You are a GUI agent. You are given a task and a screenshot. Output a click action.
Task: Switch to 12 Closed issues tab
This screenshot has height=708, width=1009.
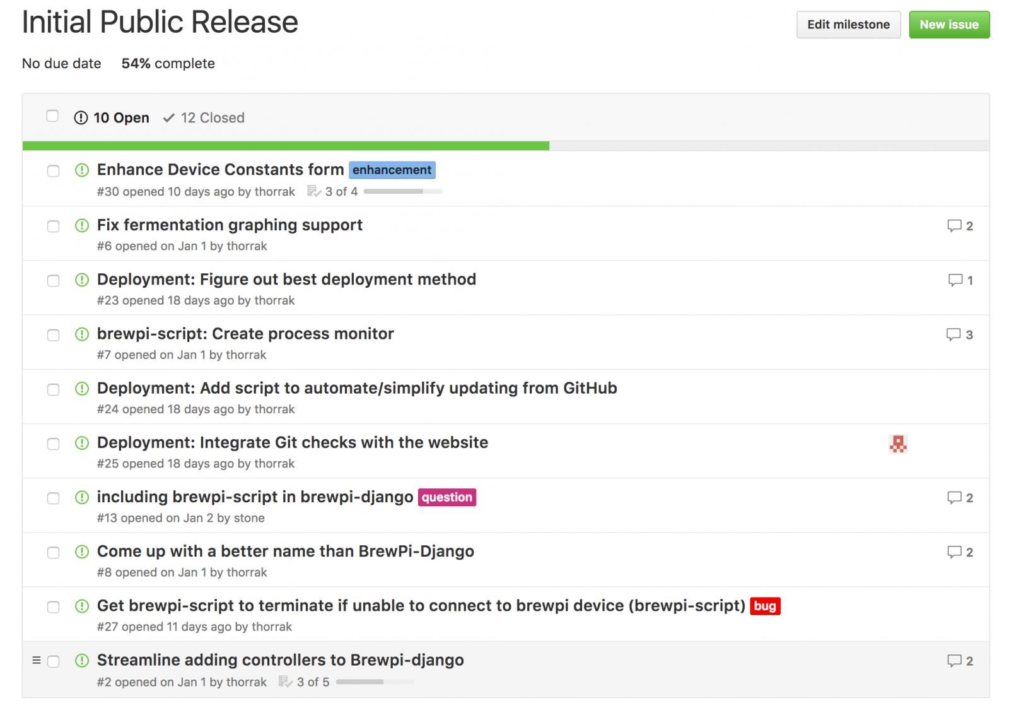(204, 118)
